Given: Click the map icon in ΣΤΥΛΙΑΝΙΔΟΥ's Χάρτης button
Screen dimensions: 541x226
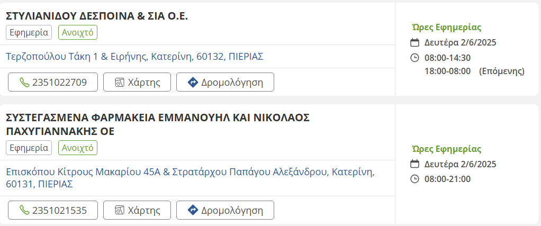Looking at the screenshot, I should coord(120,83).
